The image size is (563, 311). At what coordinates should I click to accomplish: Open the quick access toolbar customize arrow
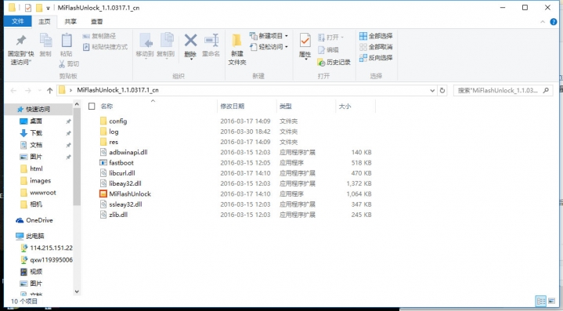48,8
